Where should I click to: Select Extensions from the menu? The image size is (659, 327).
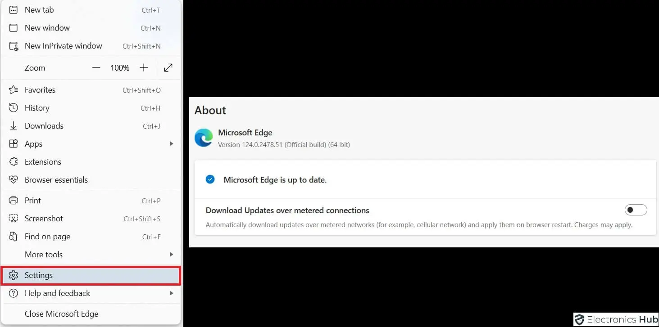[x=91, y=162]
